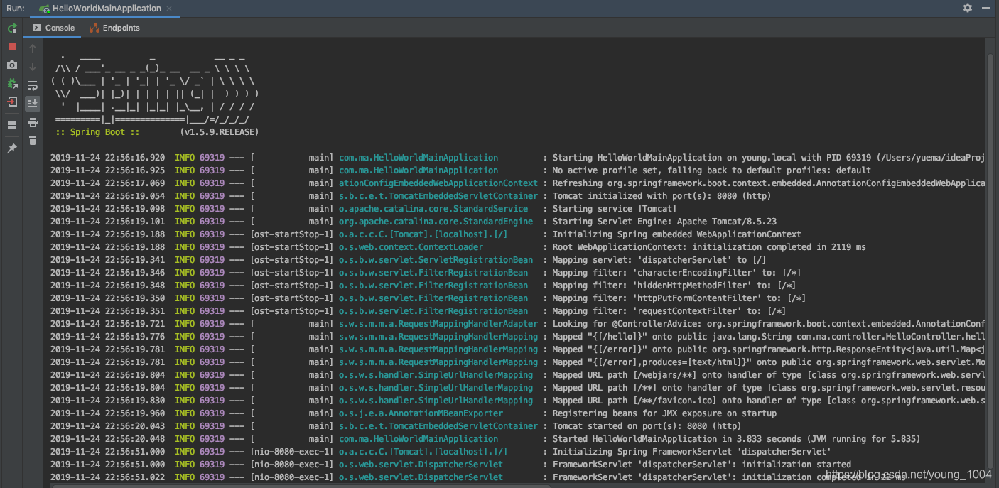Click timestamp '22:56:19.960' log entry

(x=135, y=413)
